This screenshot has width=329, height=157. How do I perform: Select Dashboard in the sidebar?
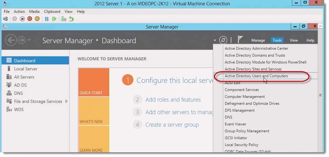[35, 61]
